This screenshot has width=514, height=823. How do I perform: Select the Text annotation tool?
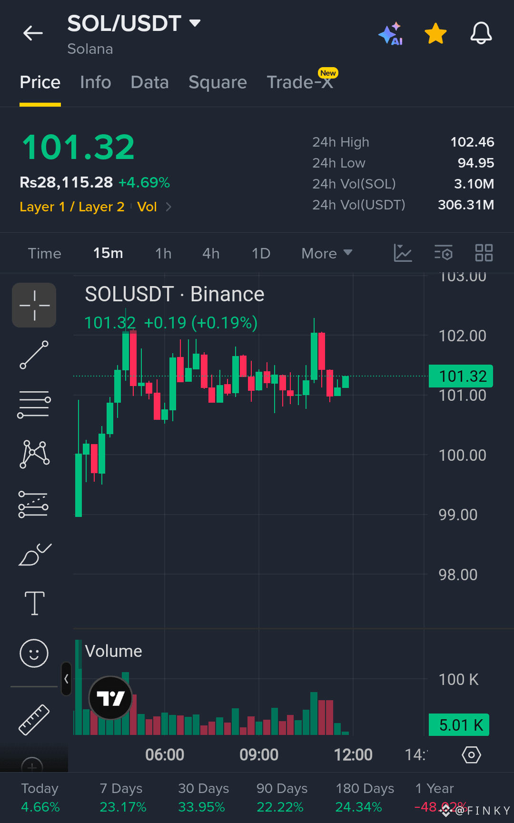coord(35,603)
